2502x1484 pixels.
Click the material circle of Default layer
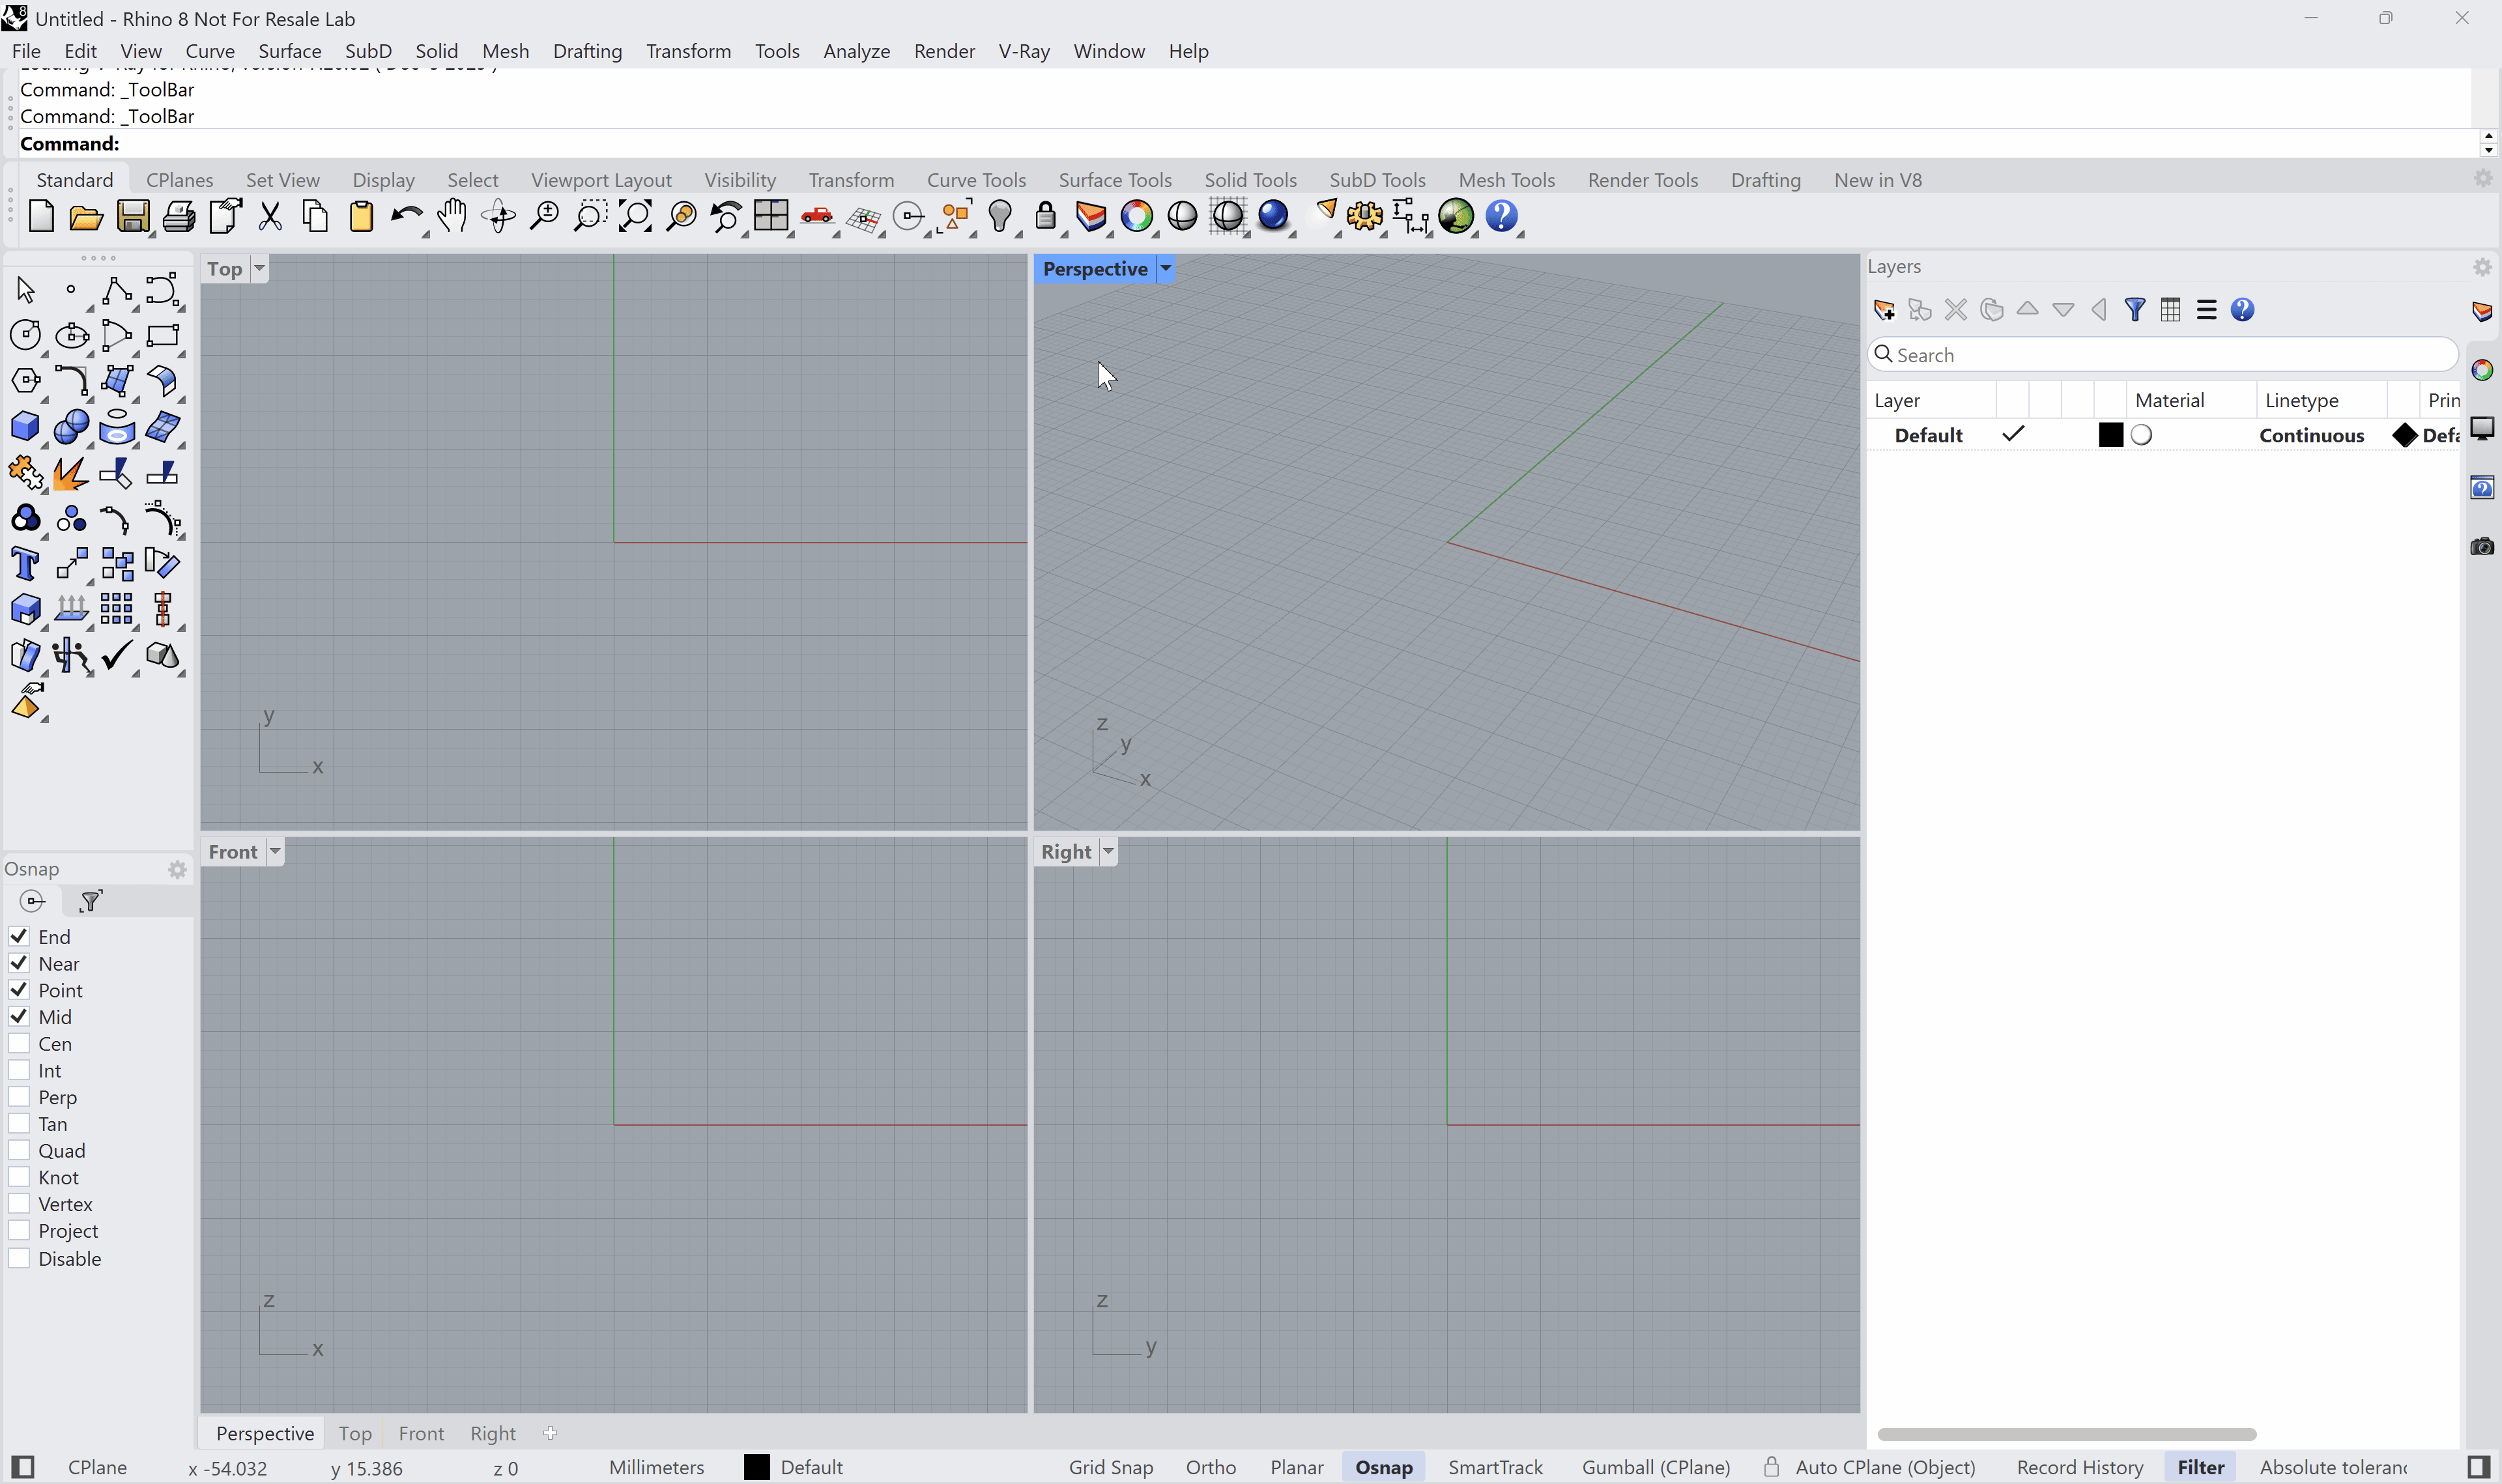(2141, 435)
